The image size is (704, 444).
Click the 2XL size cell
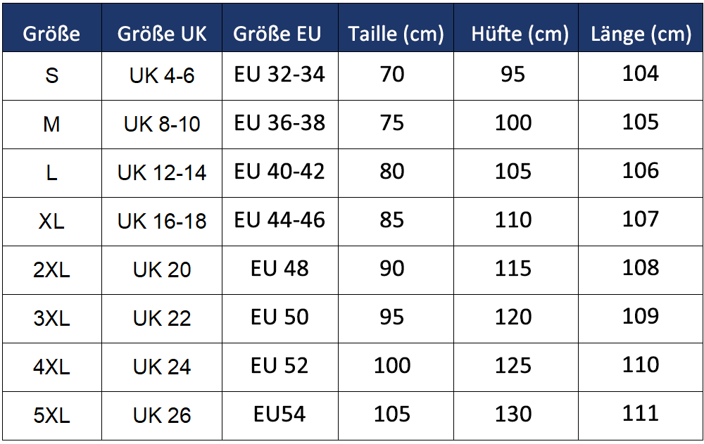(x=51, y=270)
